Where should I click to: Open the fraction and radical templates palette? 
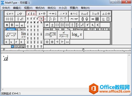pos(20,19)
